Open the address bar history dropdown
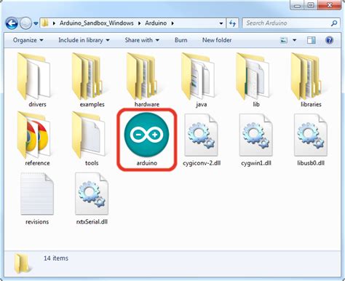 tap(221, 23)
